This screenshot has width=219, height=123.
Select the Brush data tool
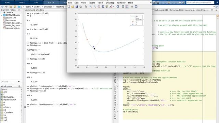[111, 6]
